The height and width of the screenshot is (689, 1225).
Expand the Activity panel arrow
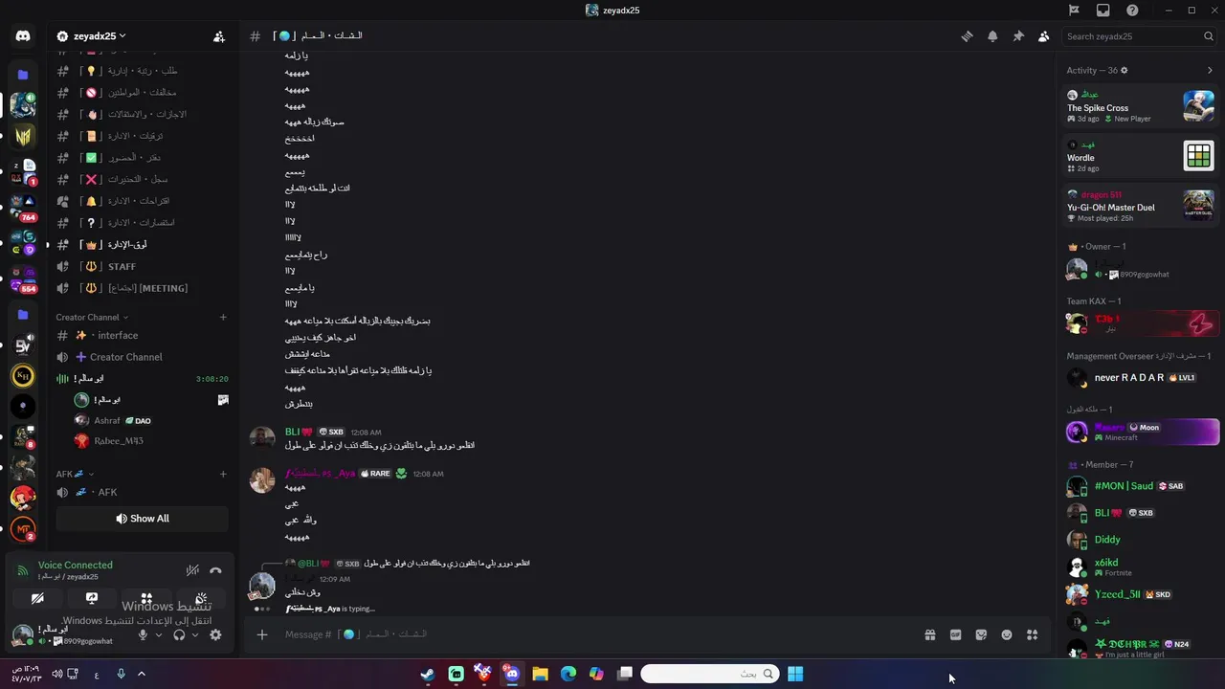1210,70
